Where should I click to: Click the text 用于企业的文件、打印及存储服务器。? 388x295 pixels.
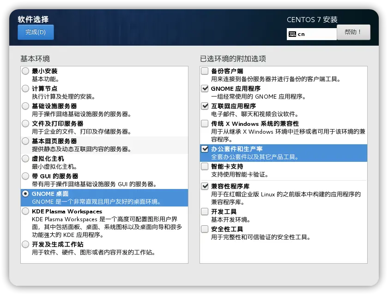point(82,132)
